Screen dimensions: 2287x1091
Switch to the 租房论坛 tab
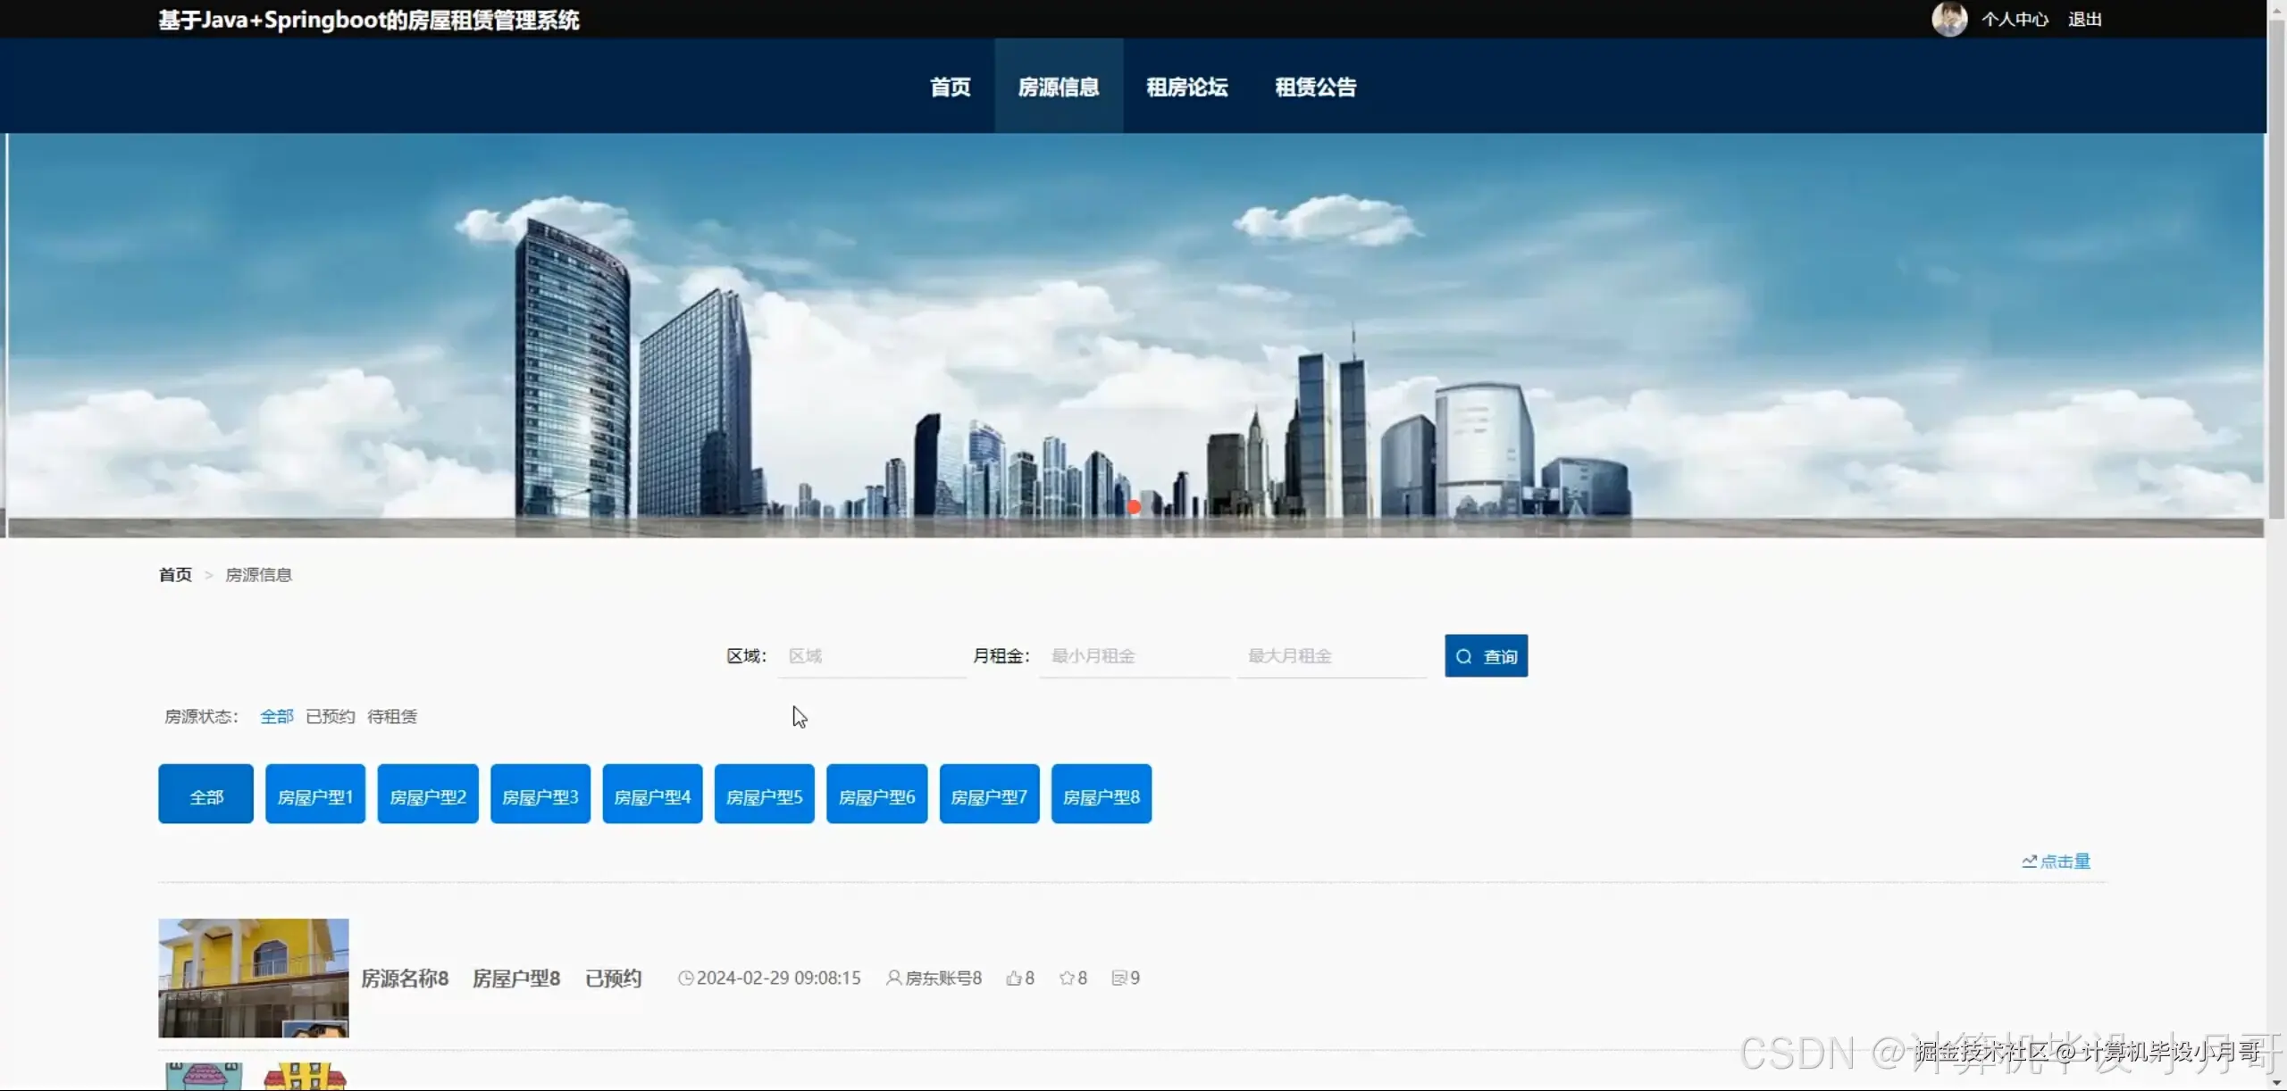pyautogui.click(x=1186, y=87)
